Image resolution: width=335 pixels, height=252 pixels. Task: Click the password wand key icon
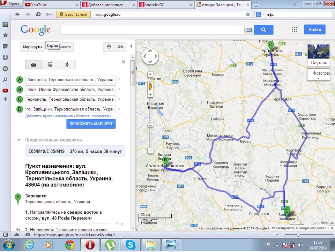pyautogui.click(x=49, y=14)
